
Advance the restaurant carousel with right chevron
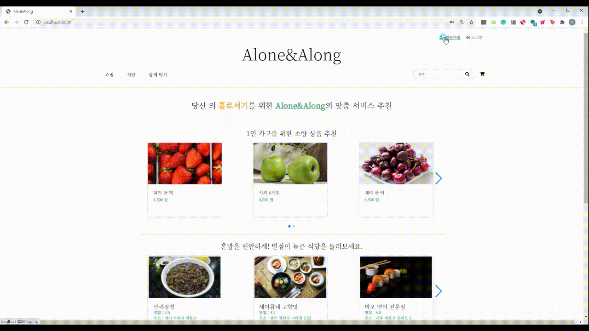click(x=439, y=291)
